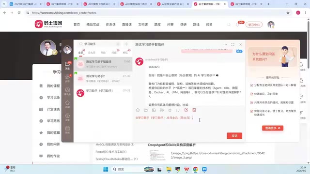Open the calendar icon in chat sidebar
The image size is (310, 174).
click(67, 130)
